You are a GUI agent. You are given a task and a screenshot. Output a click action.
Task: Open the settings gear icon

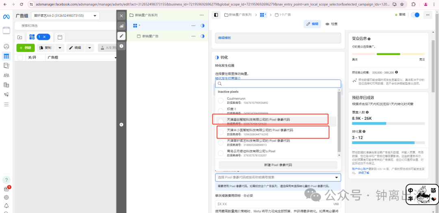click(x=7, y=197)
